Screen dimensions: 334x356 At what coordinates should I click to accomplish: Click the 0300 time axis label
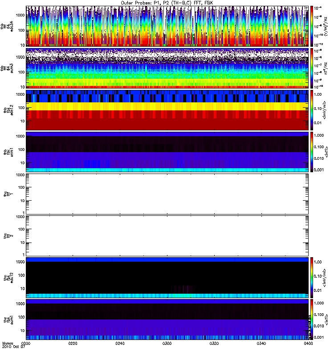point(167,344)
